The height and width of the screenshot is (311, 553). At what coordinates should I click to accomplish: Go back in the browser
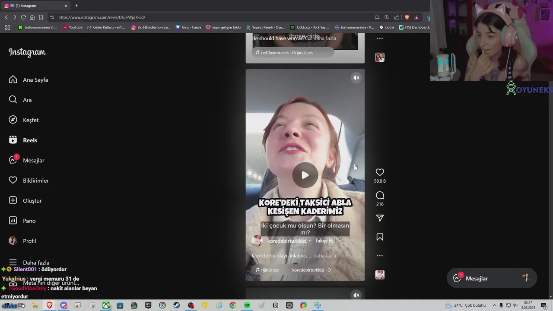(6, 17)
